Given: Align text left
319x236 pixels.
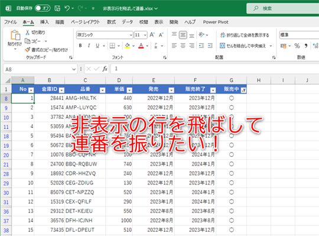Looking at the screenshot, I should [174, 46].
